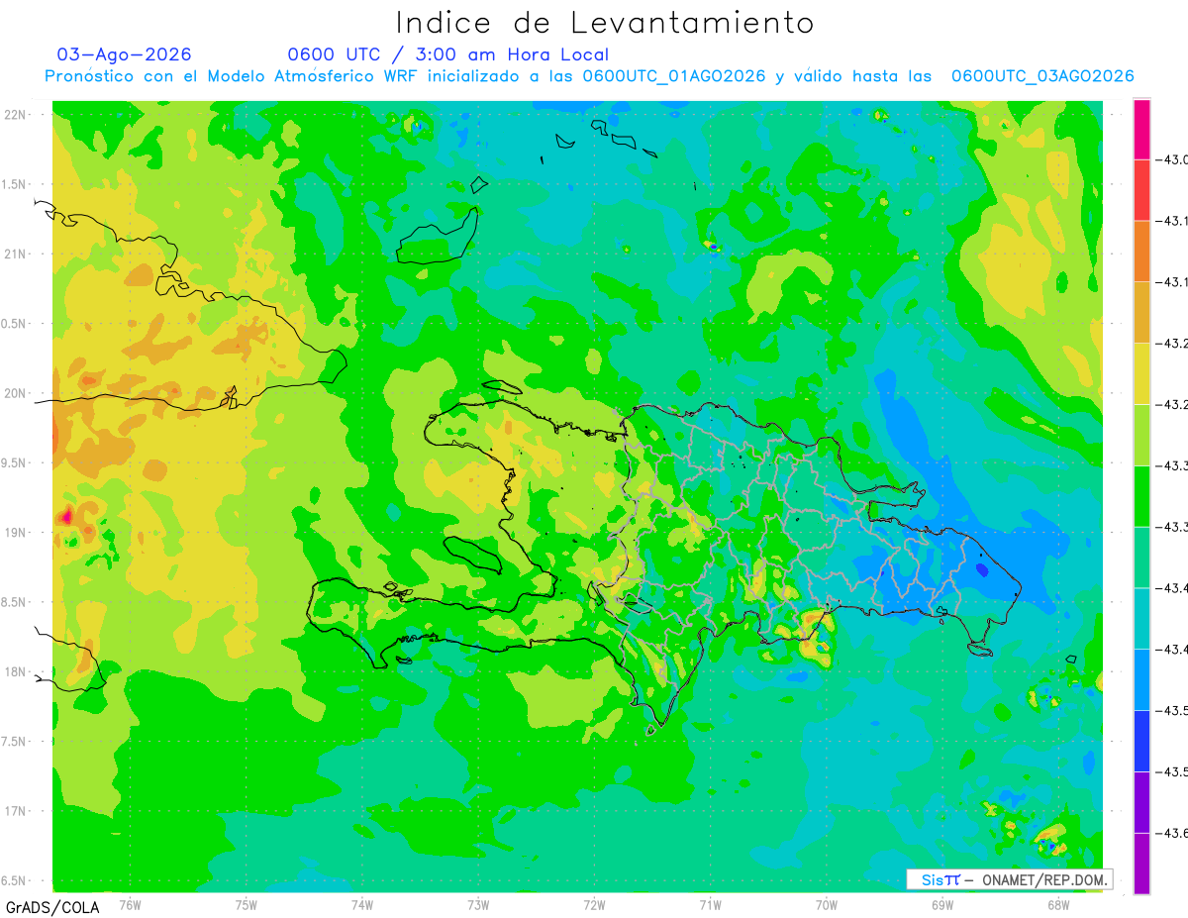Click the '19N' latitude label
The image size is (1188, 918).
[x=17, y=533]
